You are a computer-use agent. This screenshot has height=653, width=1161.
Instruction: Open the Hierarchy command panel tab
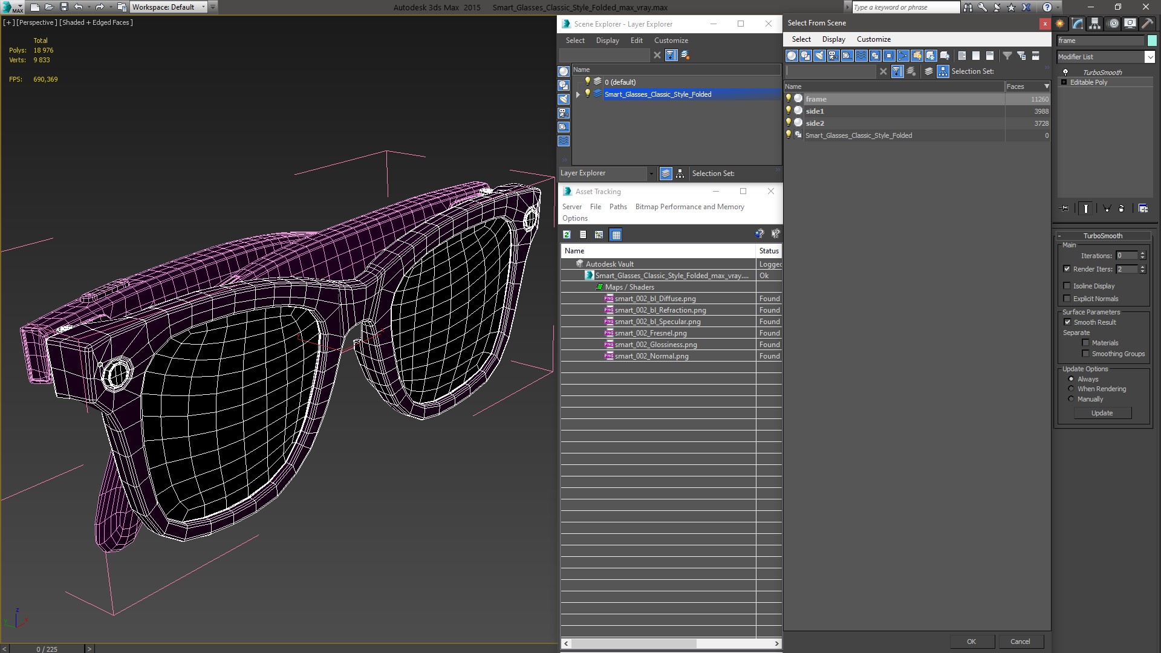1095,24
